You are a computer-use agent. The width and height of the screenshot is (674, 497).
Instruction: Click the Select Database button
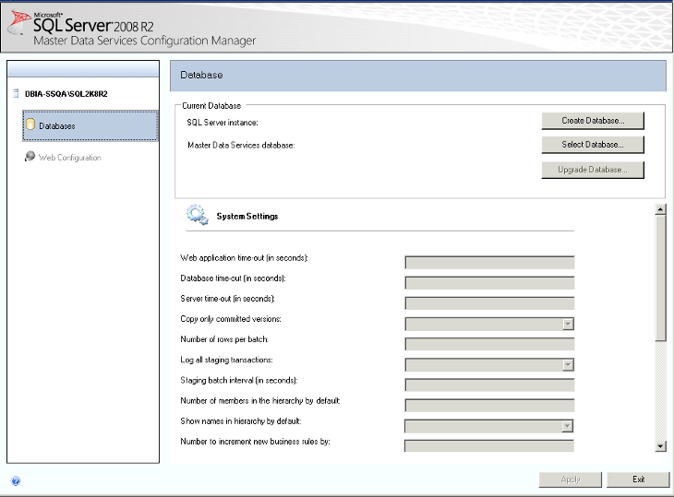(593, 145)
